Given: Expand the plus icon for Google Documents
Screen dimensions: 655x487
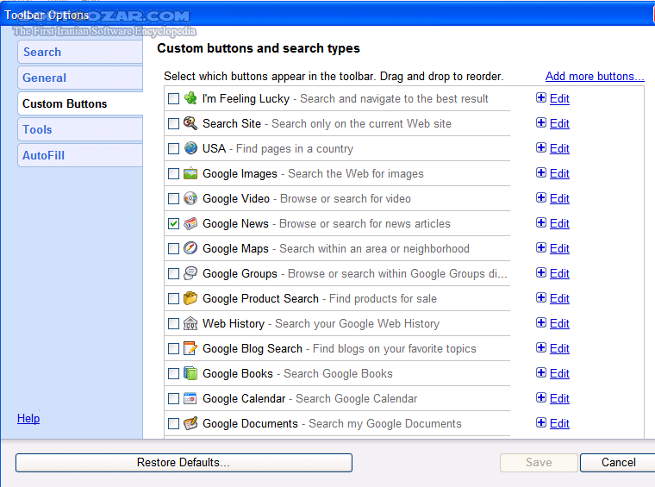Looking at the screenshot, I should (541, 422).
